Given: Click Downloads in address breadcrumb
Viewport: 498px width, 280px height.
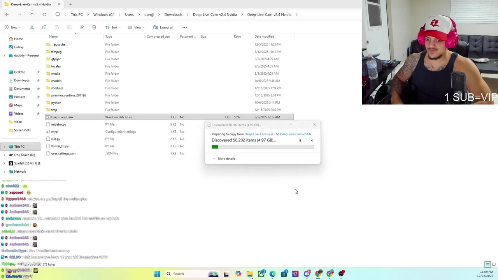Looking at the screenshot, I should pos(173,14).
